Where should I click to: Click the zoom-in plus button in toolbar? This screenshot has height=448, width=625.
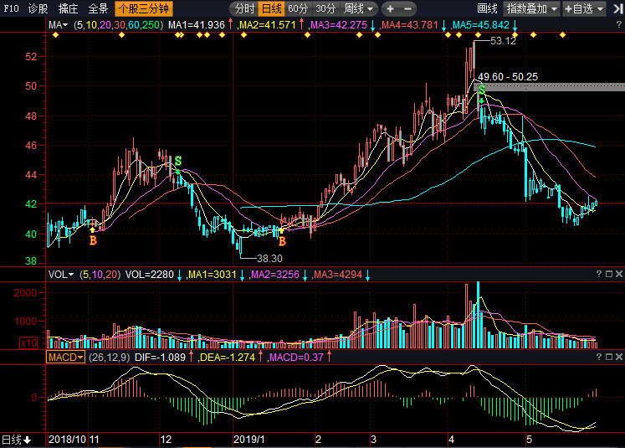click(x=391, y=8)
